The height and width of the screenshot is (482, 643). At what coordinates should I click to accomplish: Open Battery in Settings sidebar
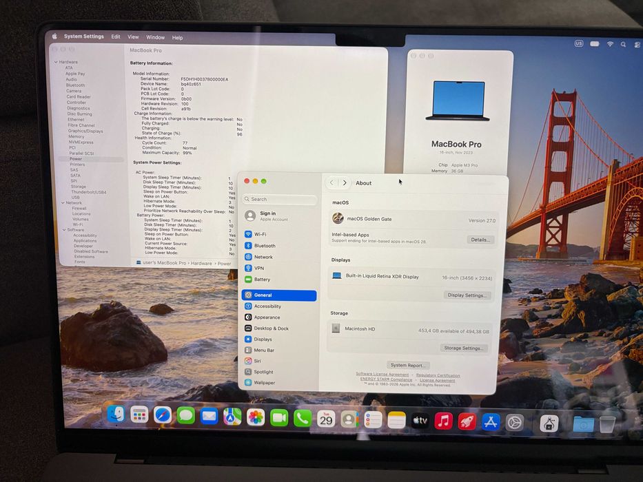[x=279, y=280]
